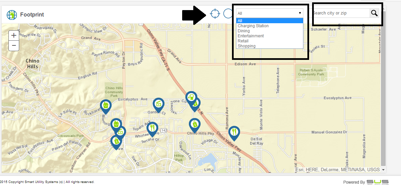Screen dimensions: 401x186
Task: Select entertainment marker near Garden Ct
Action: (x=158, y=104)
